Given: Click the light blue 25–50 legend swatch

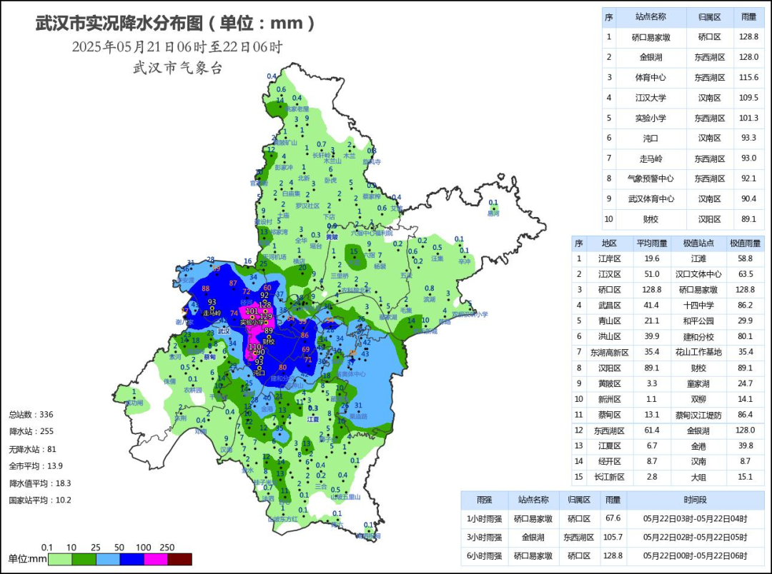Looking at the screenshot, I should click(108, 559).
